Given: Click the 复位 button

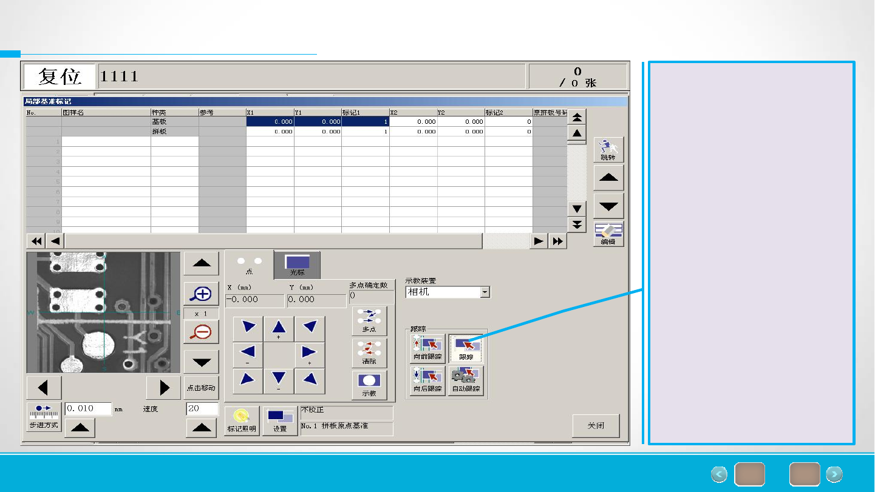Looking at the screenshot, I should click(60, 76).
